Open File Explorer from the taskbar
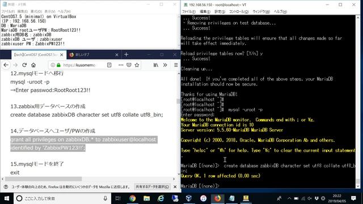The image size is (363, 204). 146,198
